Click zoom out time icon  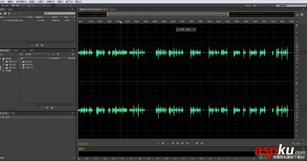[298, 144]
